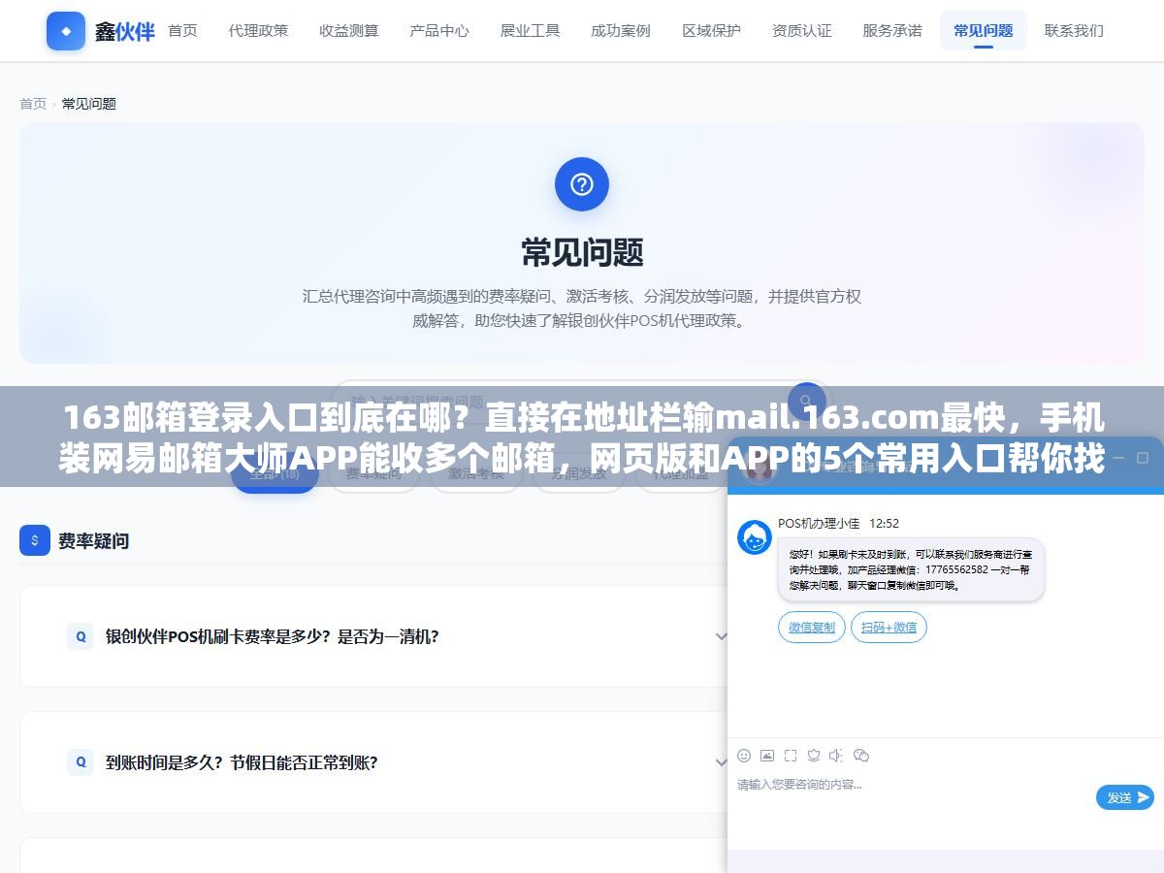
Task: Click the 常见问题 page heading
Action: (x=582, y=252)
